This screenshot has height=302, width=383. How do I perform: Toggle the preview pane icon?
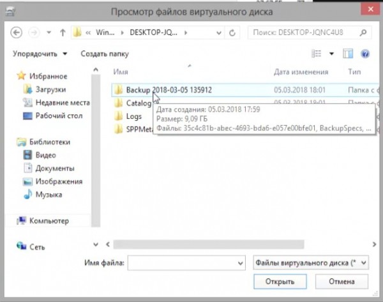point(348,54)
